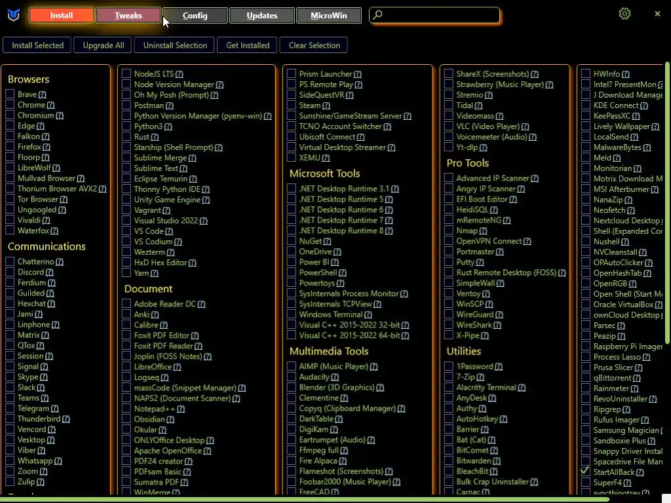Select the Thunderbird checkbox
Viewport: 671px width, 503px height.
pyautogui.click(x=10, y=419)
